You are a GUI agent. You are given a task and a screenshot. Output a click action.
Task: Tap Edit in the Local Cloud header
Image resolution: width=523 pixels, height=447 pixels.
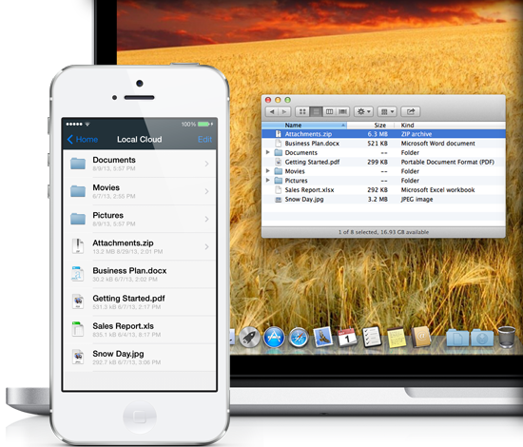(204, 140)
